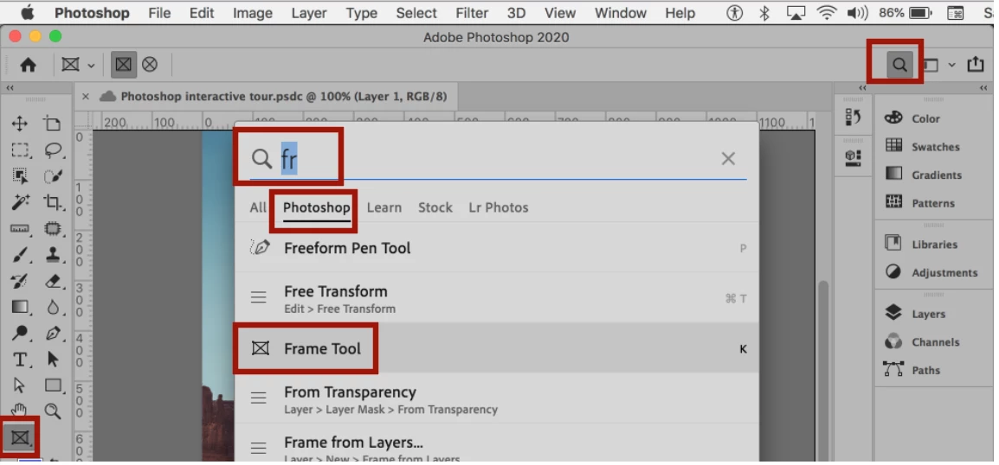This screenshot has height=465, width=999.
Task: Open the Swatches panel
Action: pyautogui.click(x=933, y=146)
